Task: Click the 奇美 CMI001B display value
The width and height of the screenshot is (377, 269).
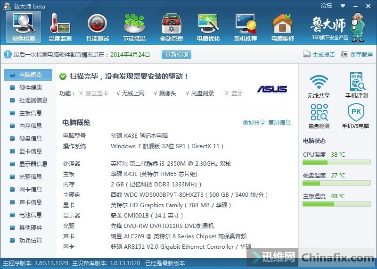Action: (147, 215)
